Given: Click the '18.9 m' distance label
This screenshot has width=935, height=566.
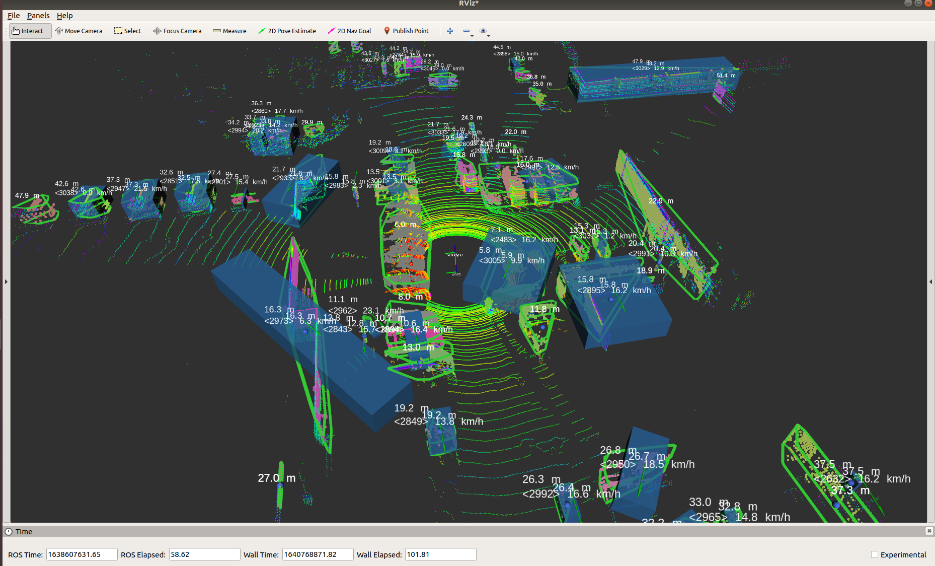Looking at the screenshot, I should tap(651, 270).
